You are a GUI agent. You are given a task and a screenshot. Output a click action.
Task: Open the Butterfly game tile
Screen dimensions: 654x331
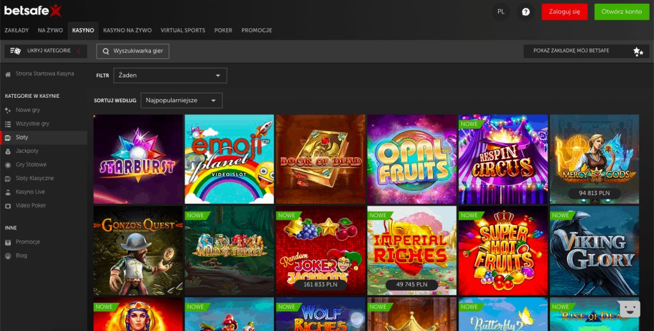pyautogui.click(x=503, y=314)
